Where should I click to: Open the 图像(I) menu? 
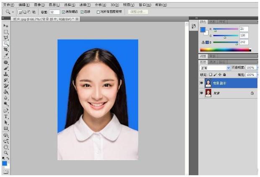coord(40,4)
